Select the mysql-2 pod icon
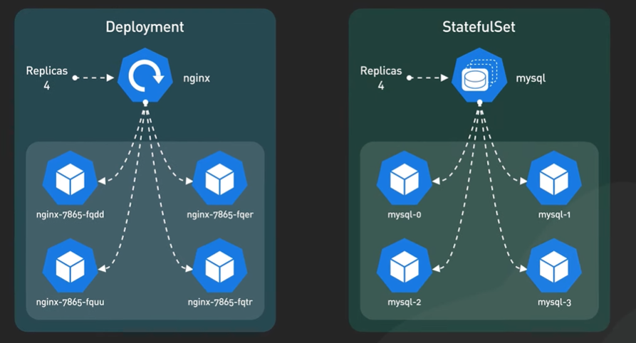636x343 pixels. tap(405, 266)
